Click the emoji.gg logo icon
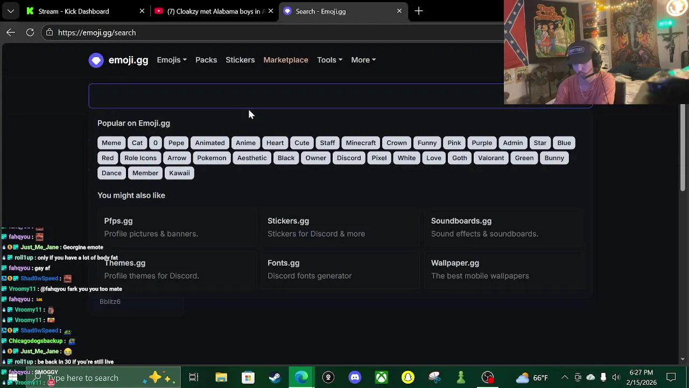This screenshot has height=388, width=689. pyautogui.click(x=96, y=60)
